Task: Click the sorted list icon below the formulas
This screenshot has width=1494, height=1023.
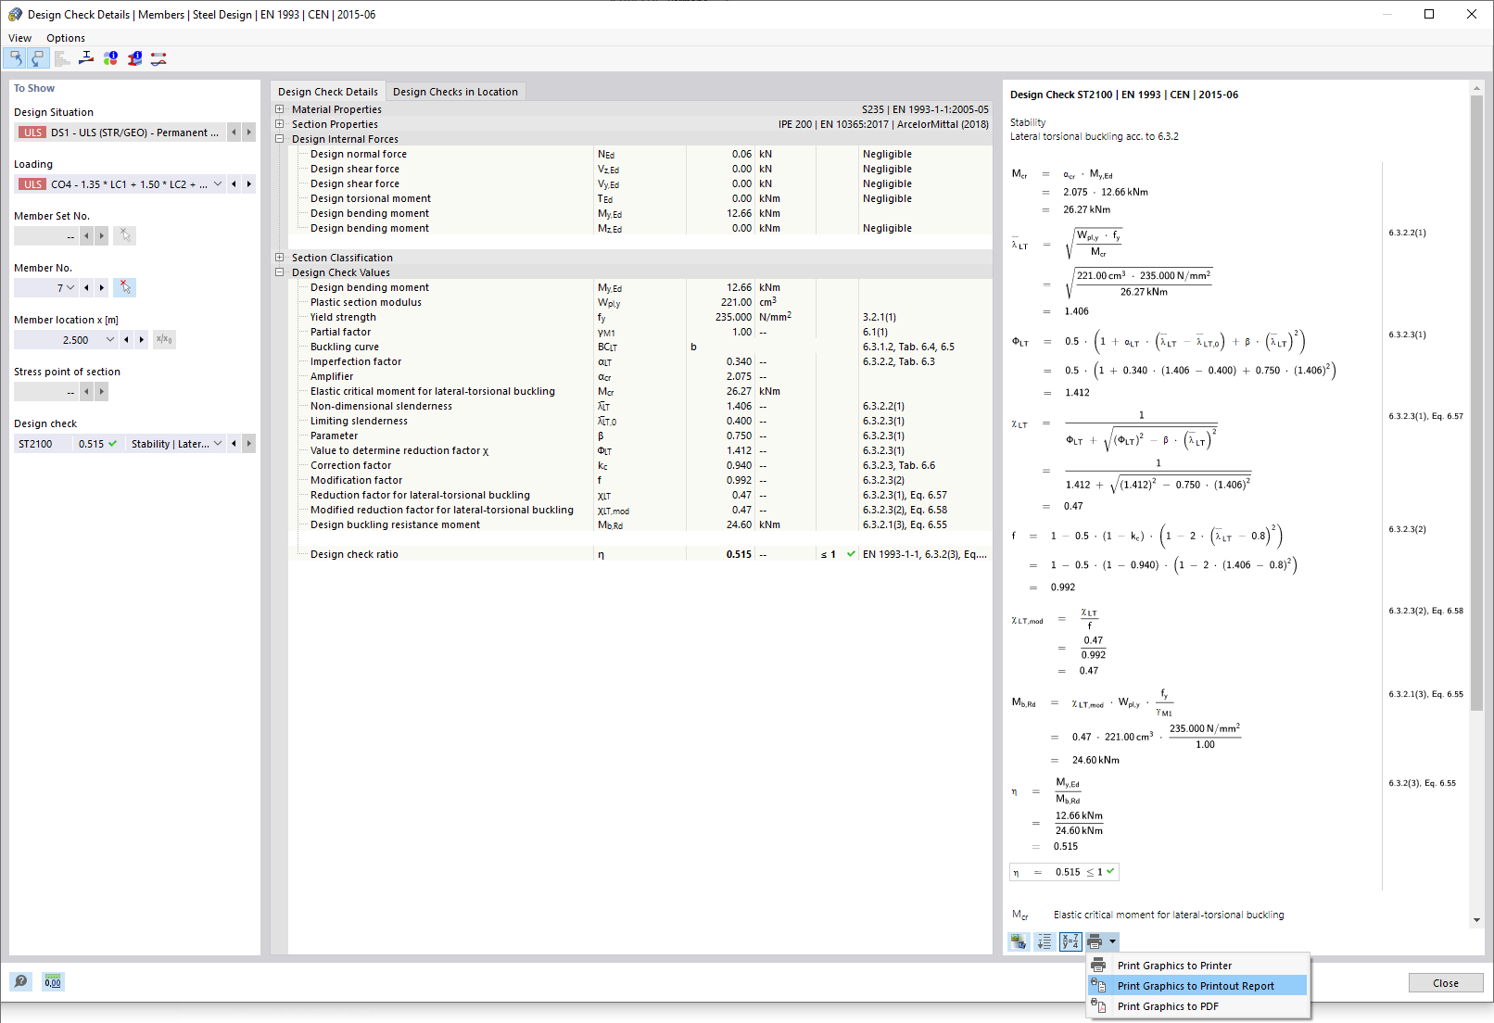Action: (1045, 941)
